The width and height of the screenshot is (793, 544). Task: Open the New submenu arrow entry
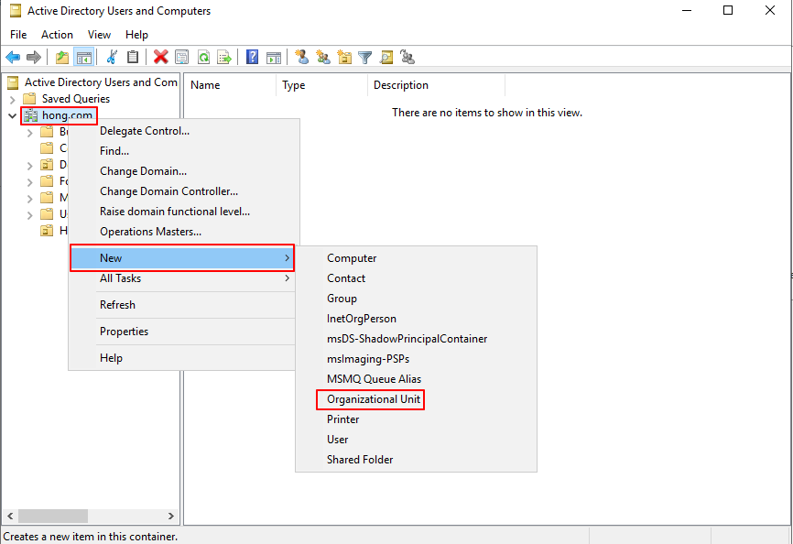tap(182, 258)
